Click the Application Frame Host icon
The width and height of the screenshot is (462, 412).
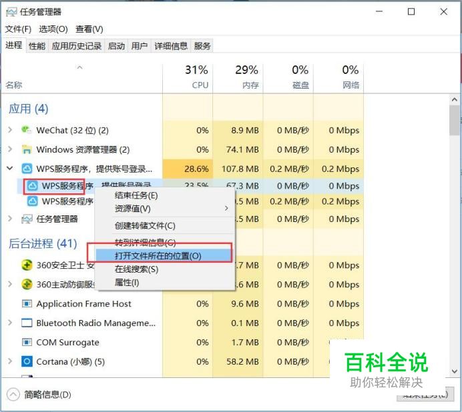click(x=27, y=303)
